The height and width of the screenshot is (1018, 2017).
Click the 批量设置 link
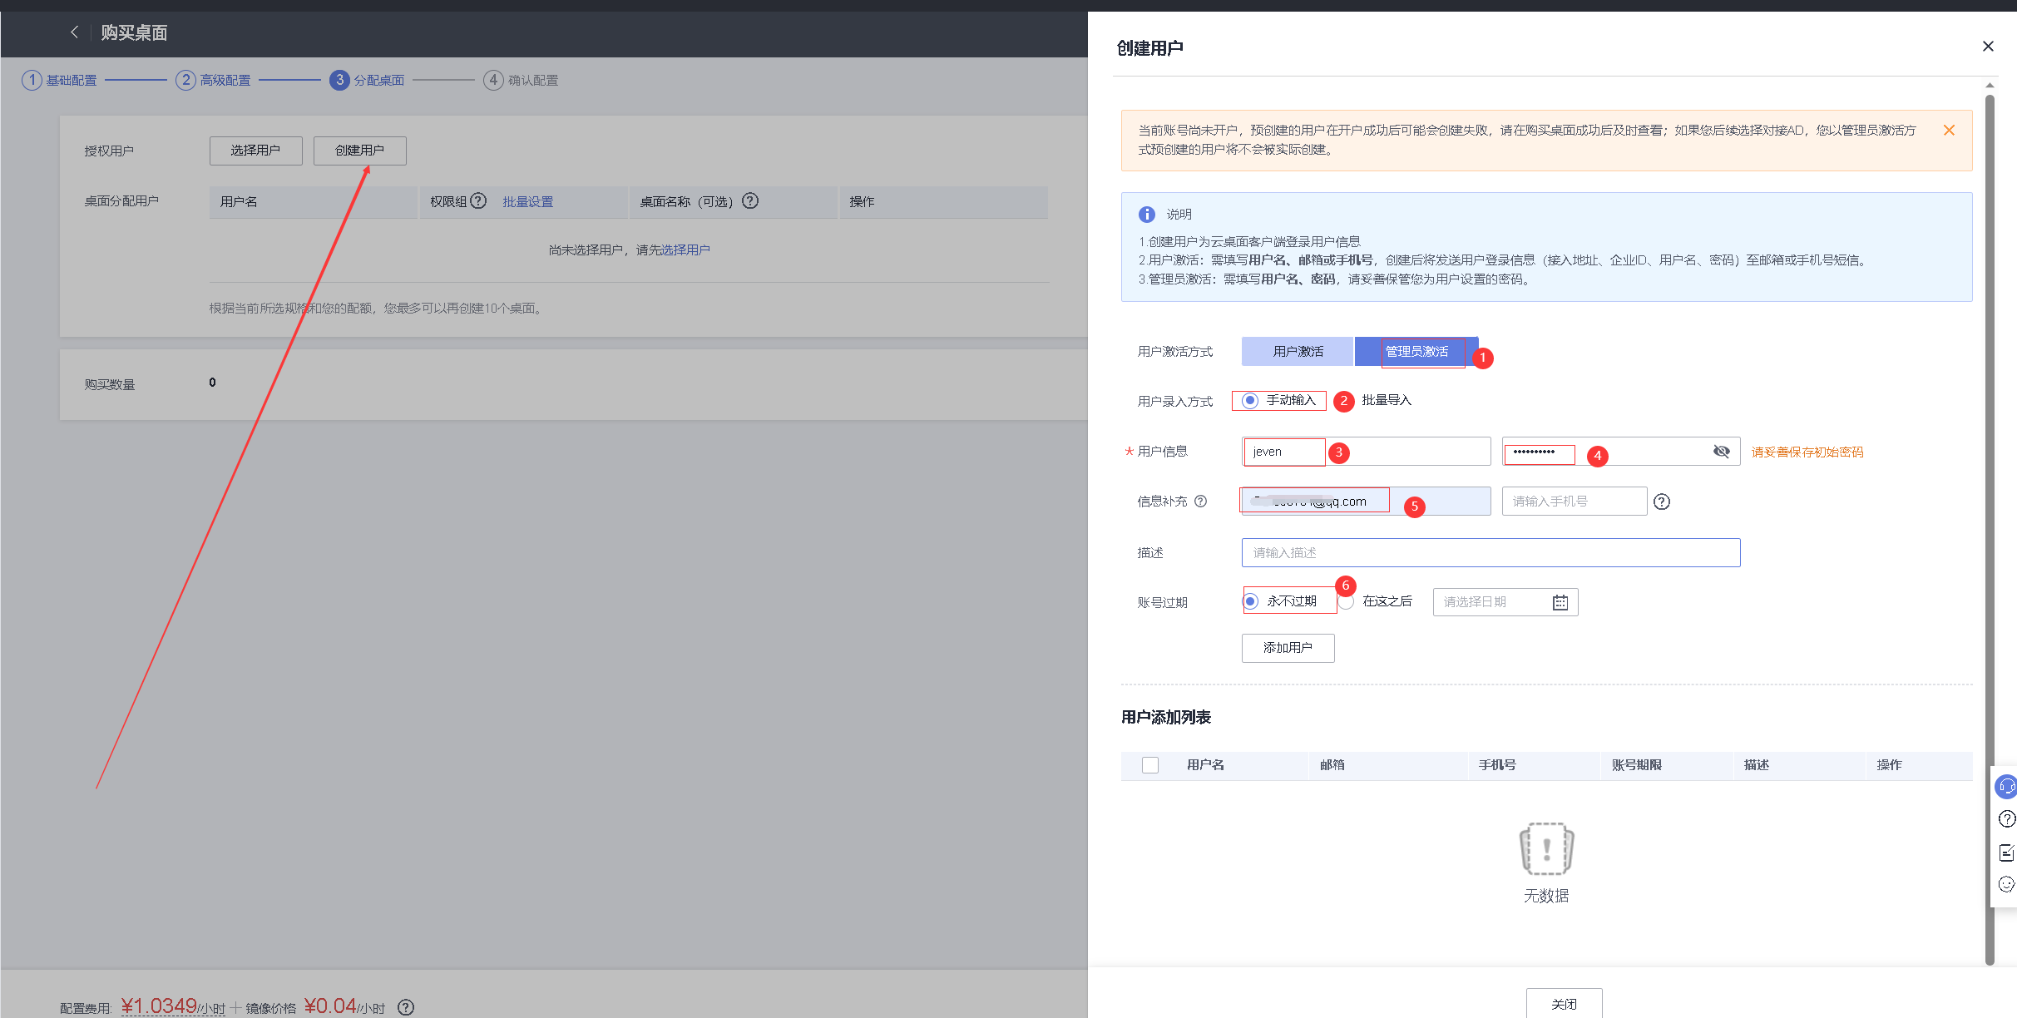(x=527, y=202)
